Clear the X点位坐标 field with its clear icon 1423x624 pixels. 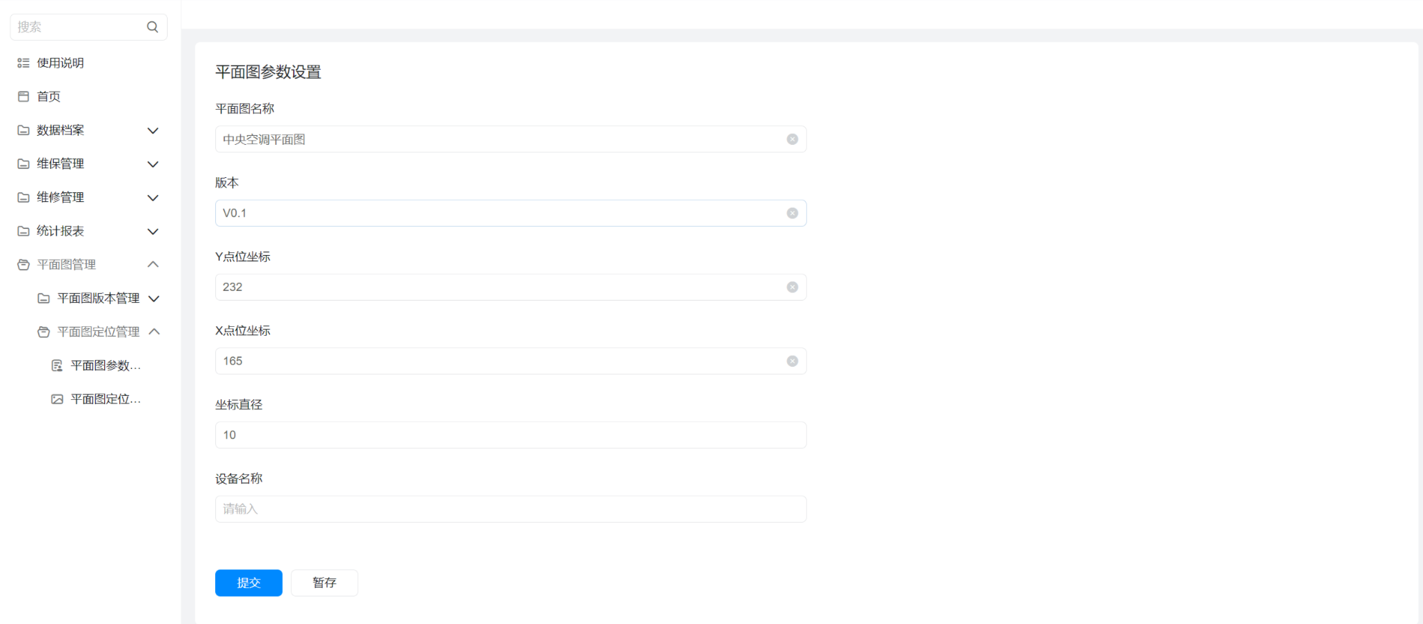coord(793,361)
